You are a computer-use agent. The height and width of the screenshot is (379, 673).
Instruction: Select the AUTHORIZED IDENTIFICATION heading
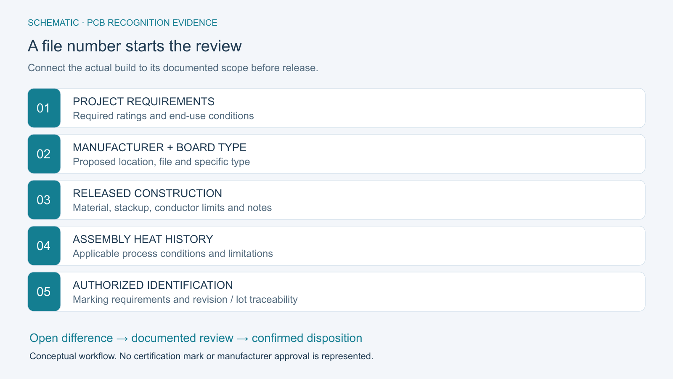coord(153,285)
